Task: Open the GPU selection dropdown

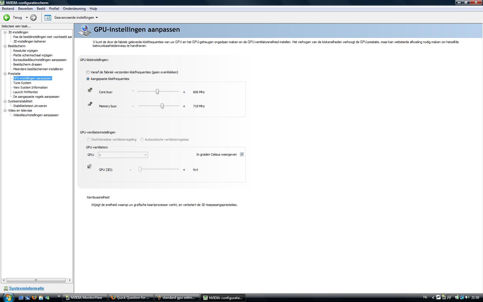Action: click(123, 155)
